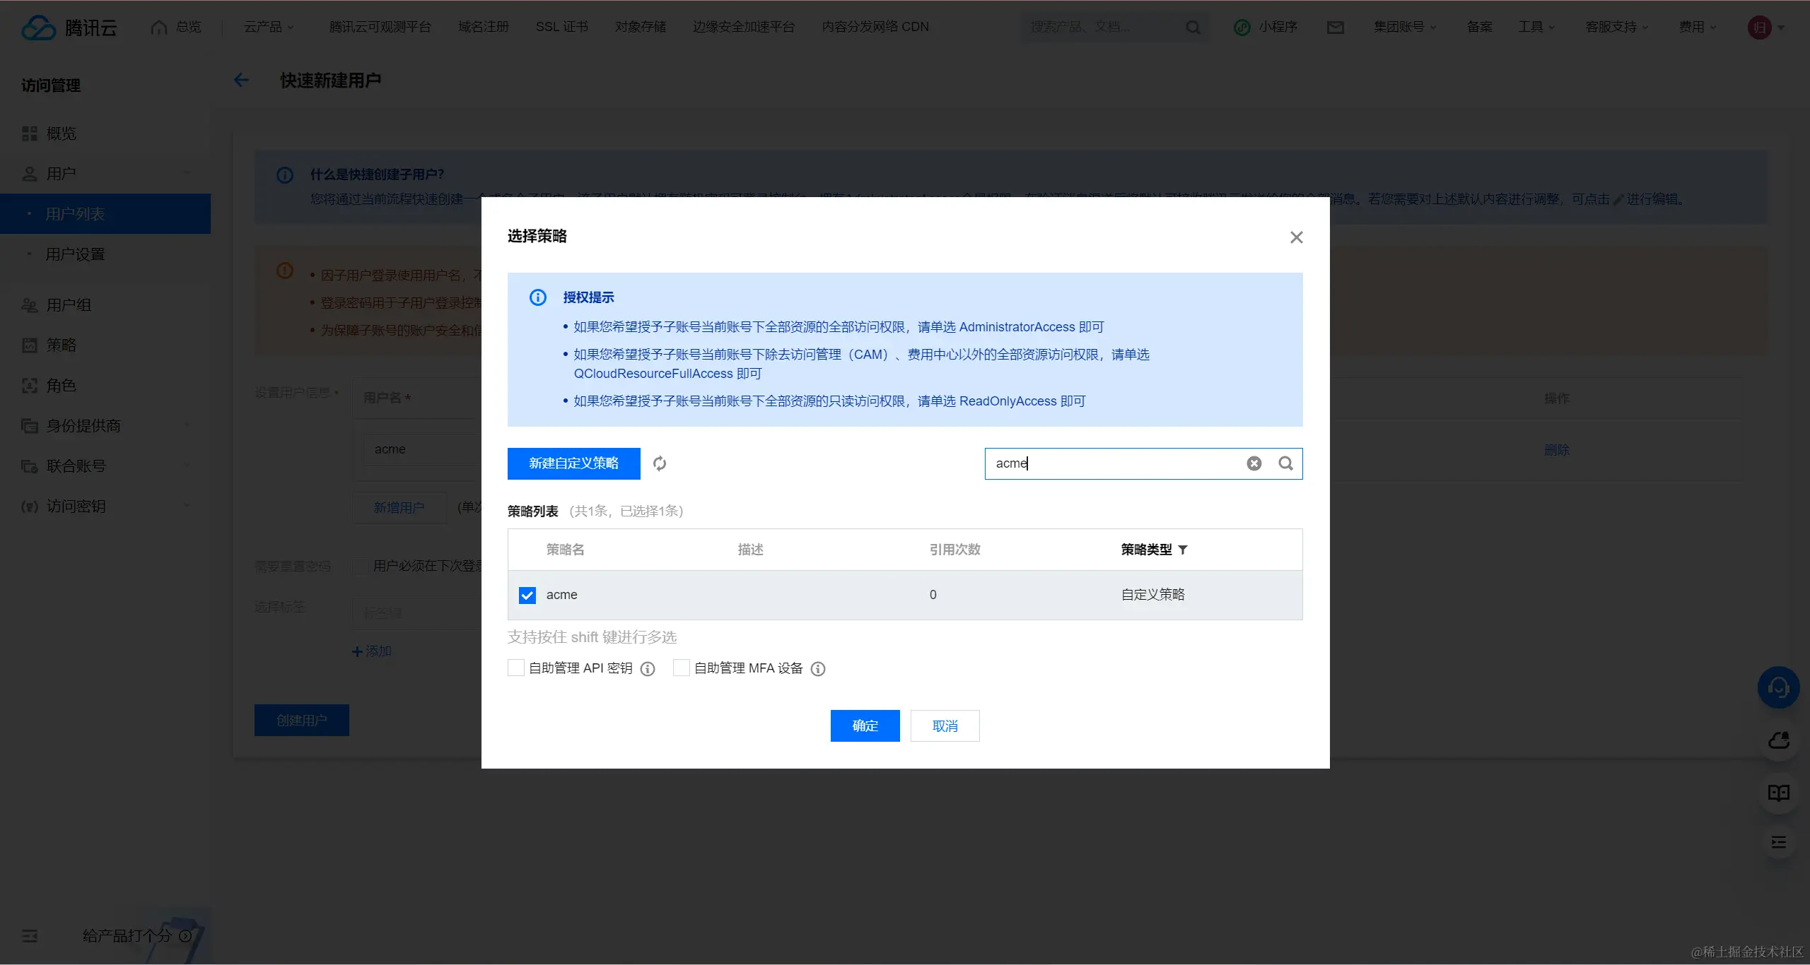This screenshot has height=965, width=1810.
Task: Select the 角色 sidebar item
Action: point(59,385)
